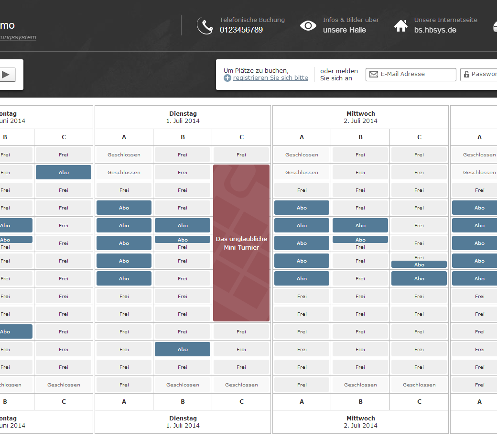Click the top 'Mittwoch 2. Juli 2014' header
497x441 pixels.
pos(360,117)
